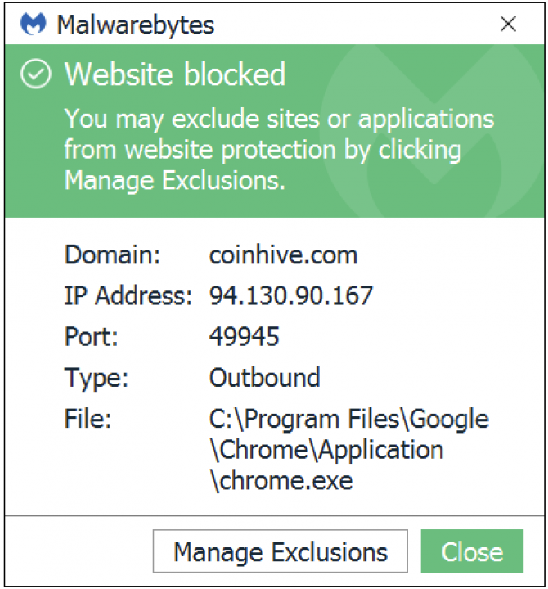
Task: Click the Port: label
Action: click(x=92, y=336)
